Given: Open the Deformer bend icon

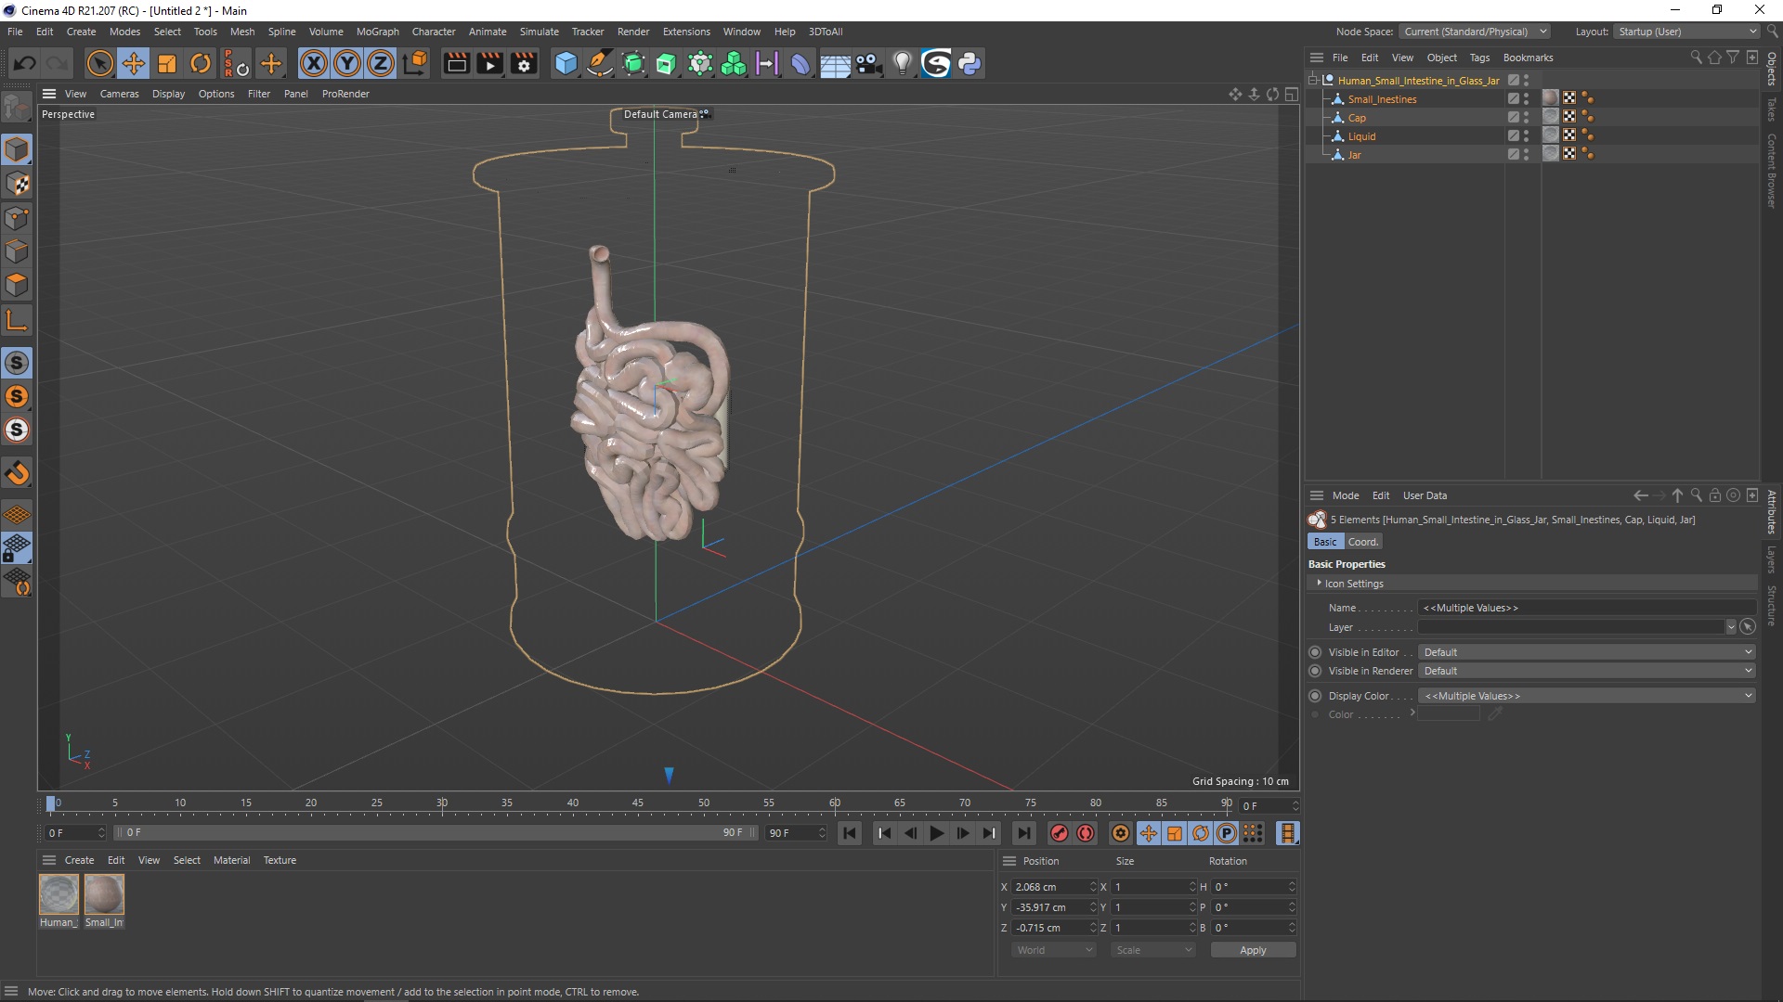Looking at the screenshot, I should [800, 63].
